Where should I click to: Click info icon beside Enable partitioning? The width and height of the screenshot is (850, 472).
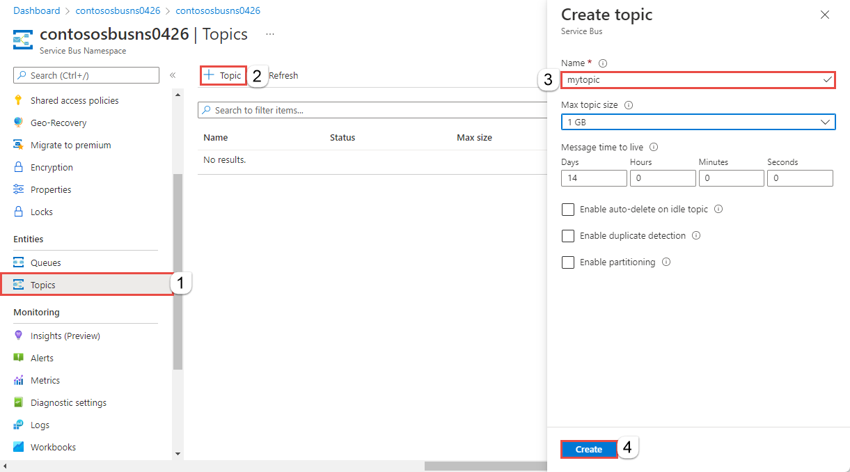(666, 262)
